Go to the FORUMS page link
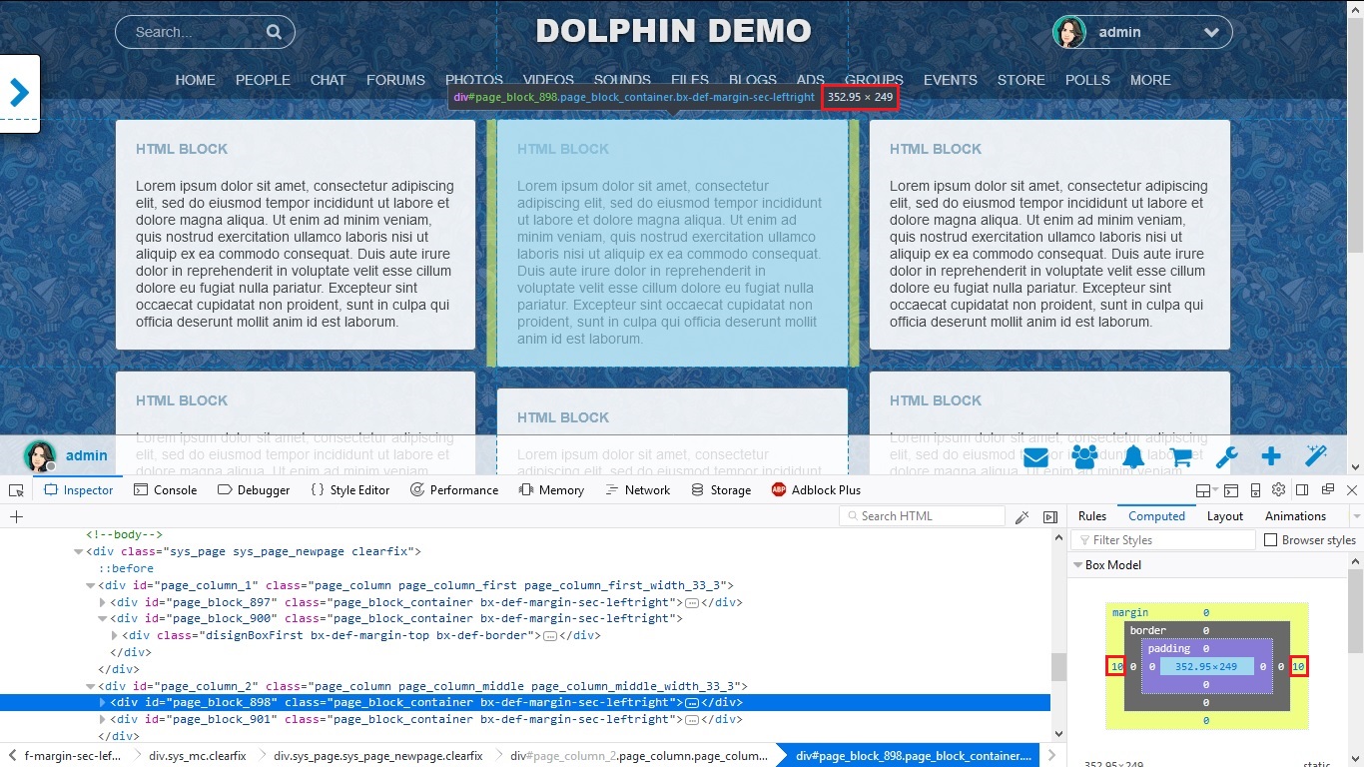 tap(395, 80)
